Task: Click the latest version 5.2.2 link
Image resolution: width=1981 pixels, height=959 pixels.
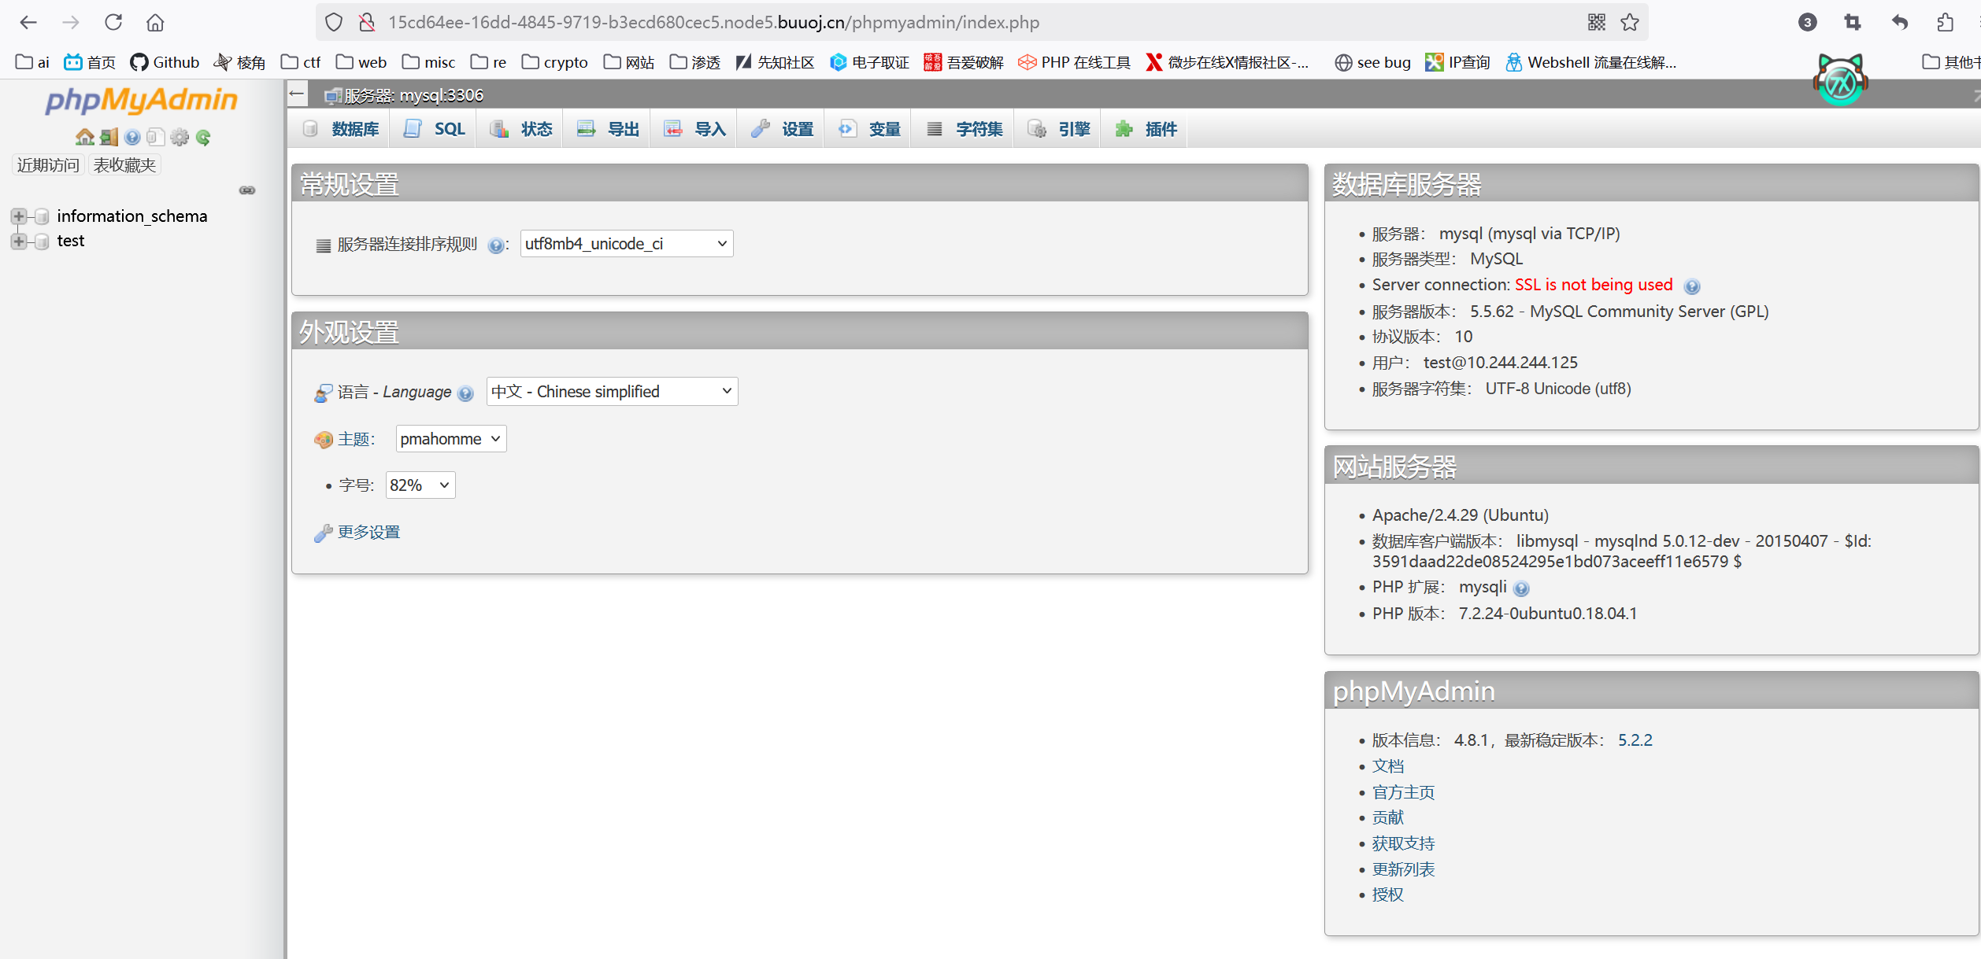Action: point(1635,740)
